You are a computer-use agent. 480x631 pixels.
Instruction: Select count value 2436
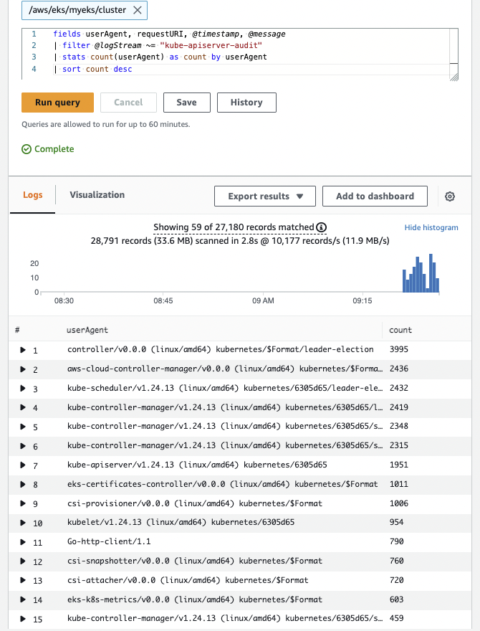pyautogui.click(x=399, y=369)
